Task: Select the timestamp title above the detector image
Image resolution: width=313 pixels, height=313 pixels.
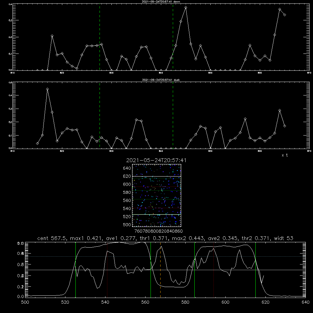Action: point(156,160)
